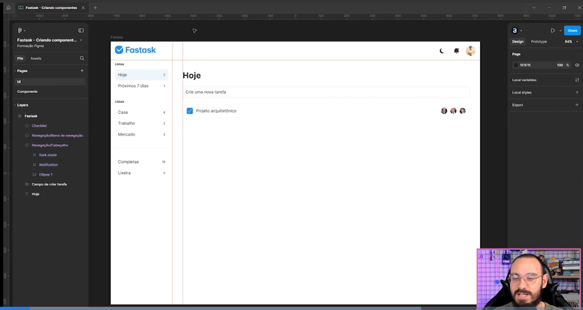Click the Fastask frame label above canvas
The image size is (583, 310).
[117, 37]
